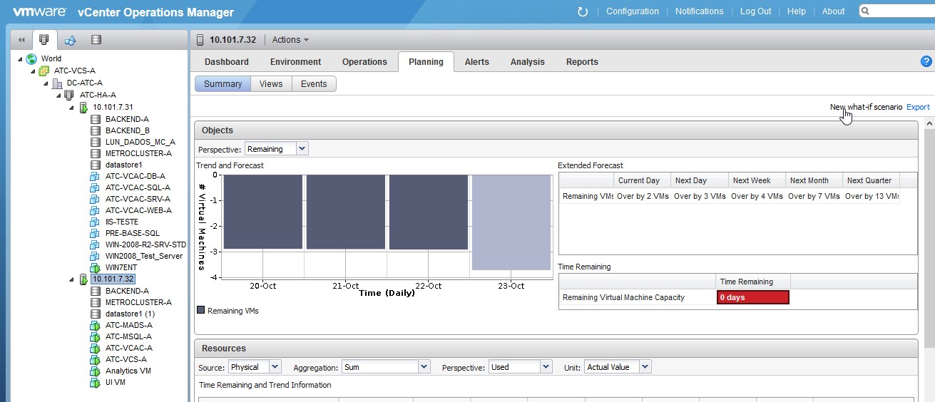Open the Perspective Remaining dropdown
This screenshot has height=402, width=935.
coord(276,149)
